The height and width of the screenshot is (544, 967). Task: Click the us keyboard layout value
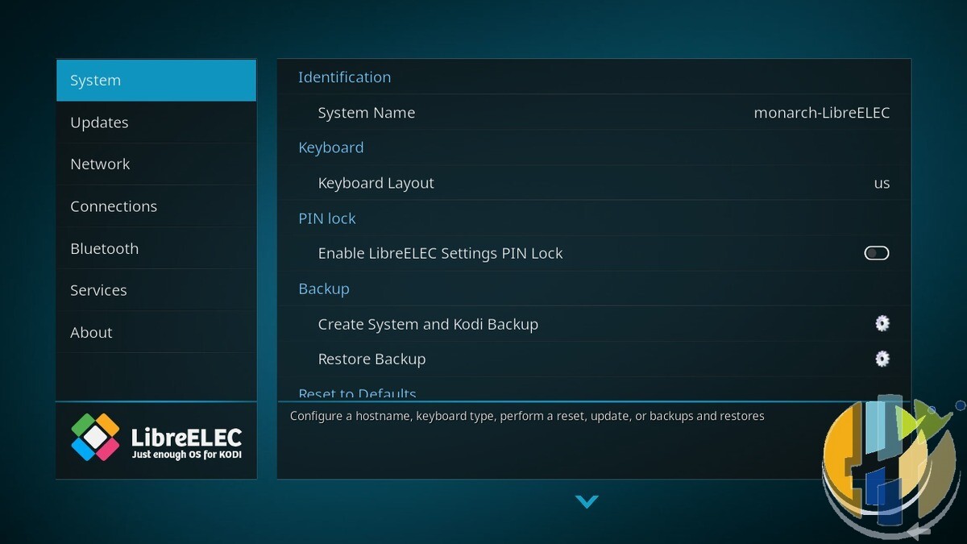(x=882, y=183)
